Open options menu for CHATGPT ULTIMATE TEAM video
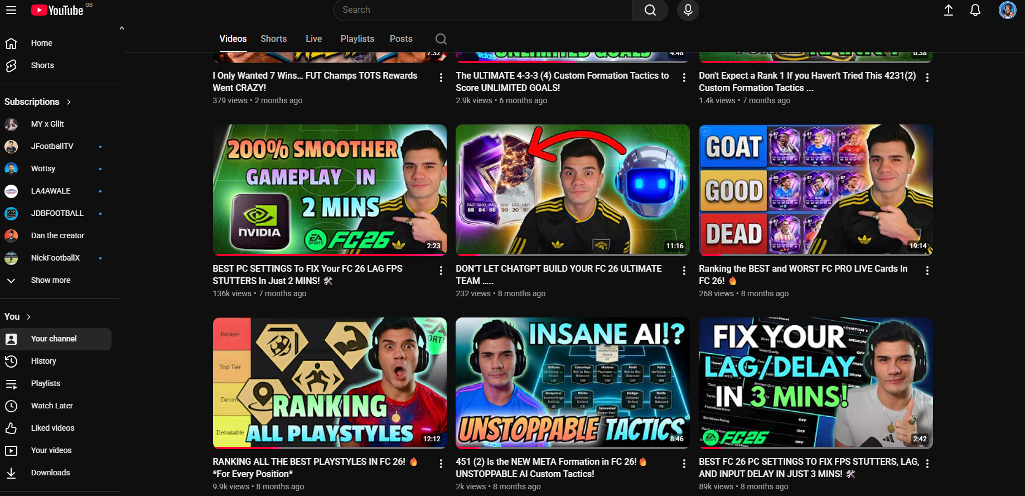 [684, 271]
